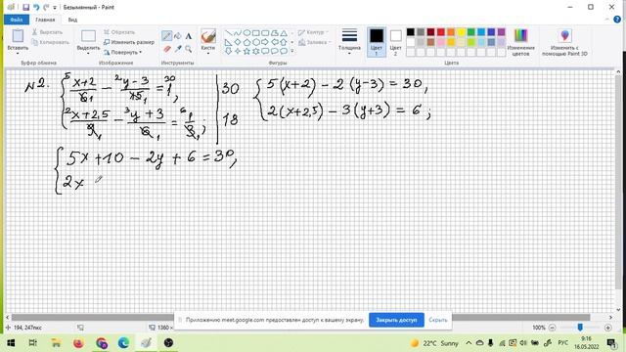The image size is (626, 352).
Task: Select the Text tool
Action: 189,36
